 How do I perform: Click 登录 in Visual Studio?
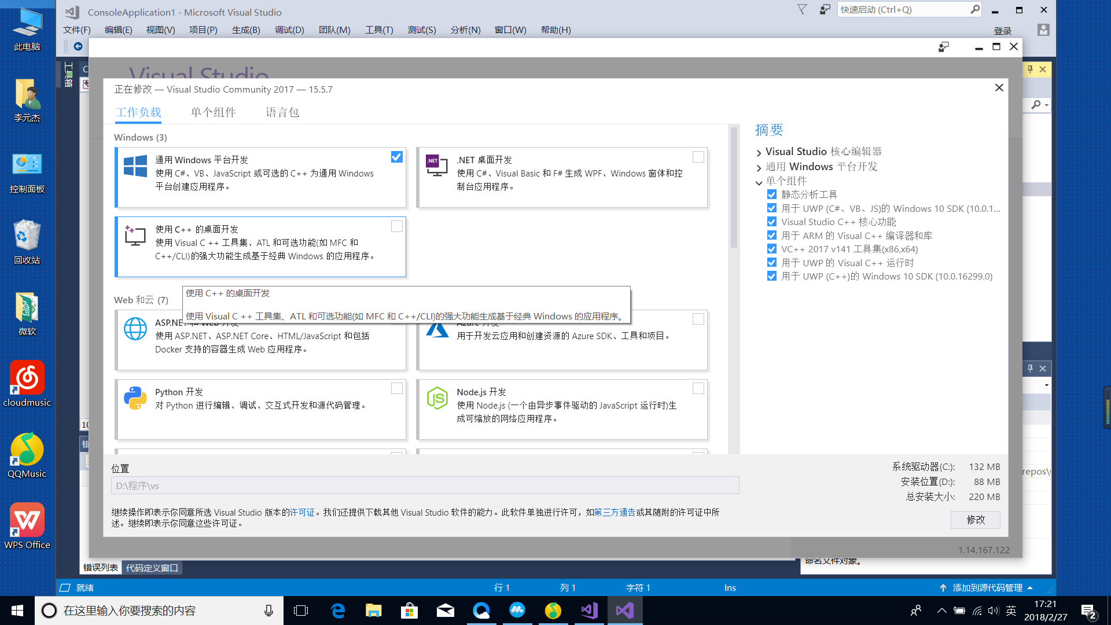pyautogui.click(x=1002, y=31)
